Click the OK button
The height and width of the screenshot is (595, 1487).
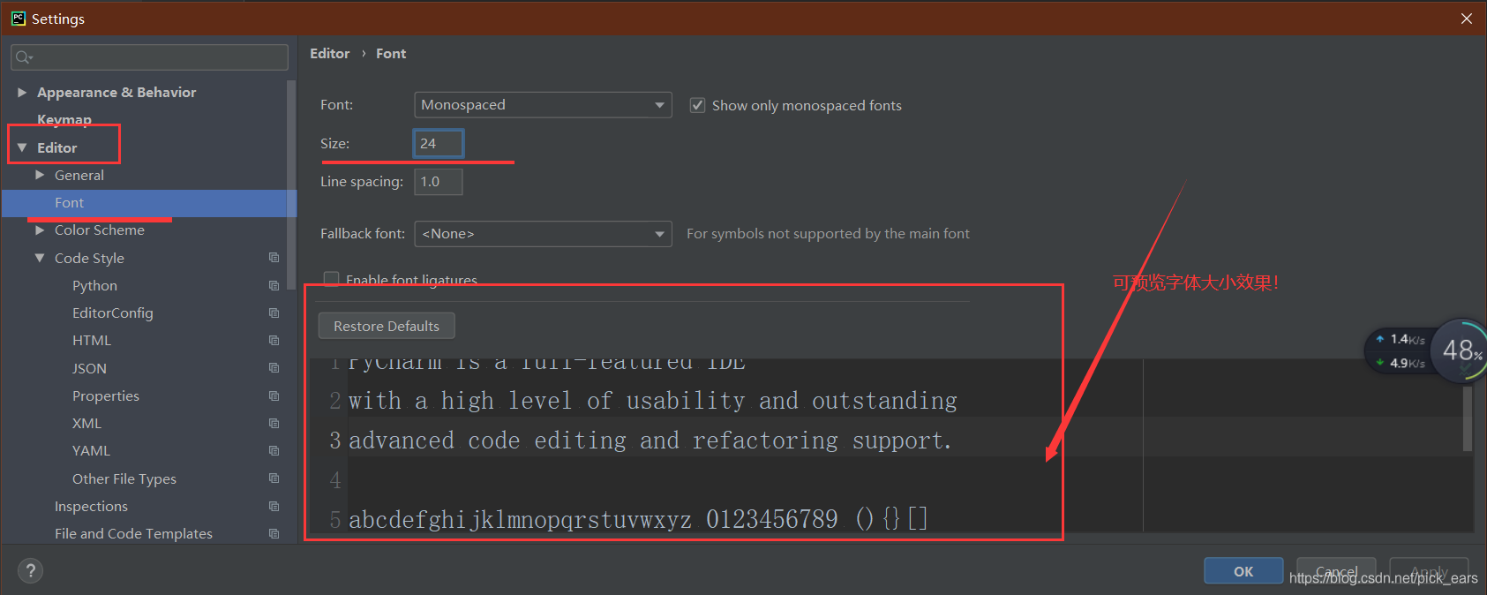(1243, 571)
